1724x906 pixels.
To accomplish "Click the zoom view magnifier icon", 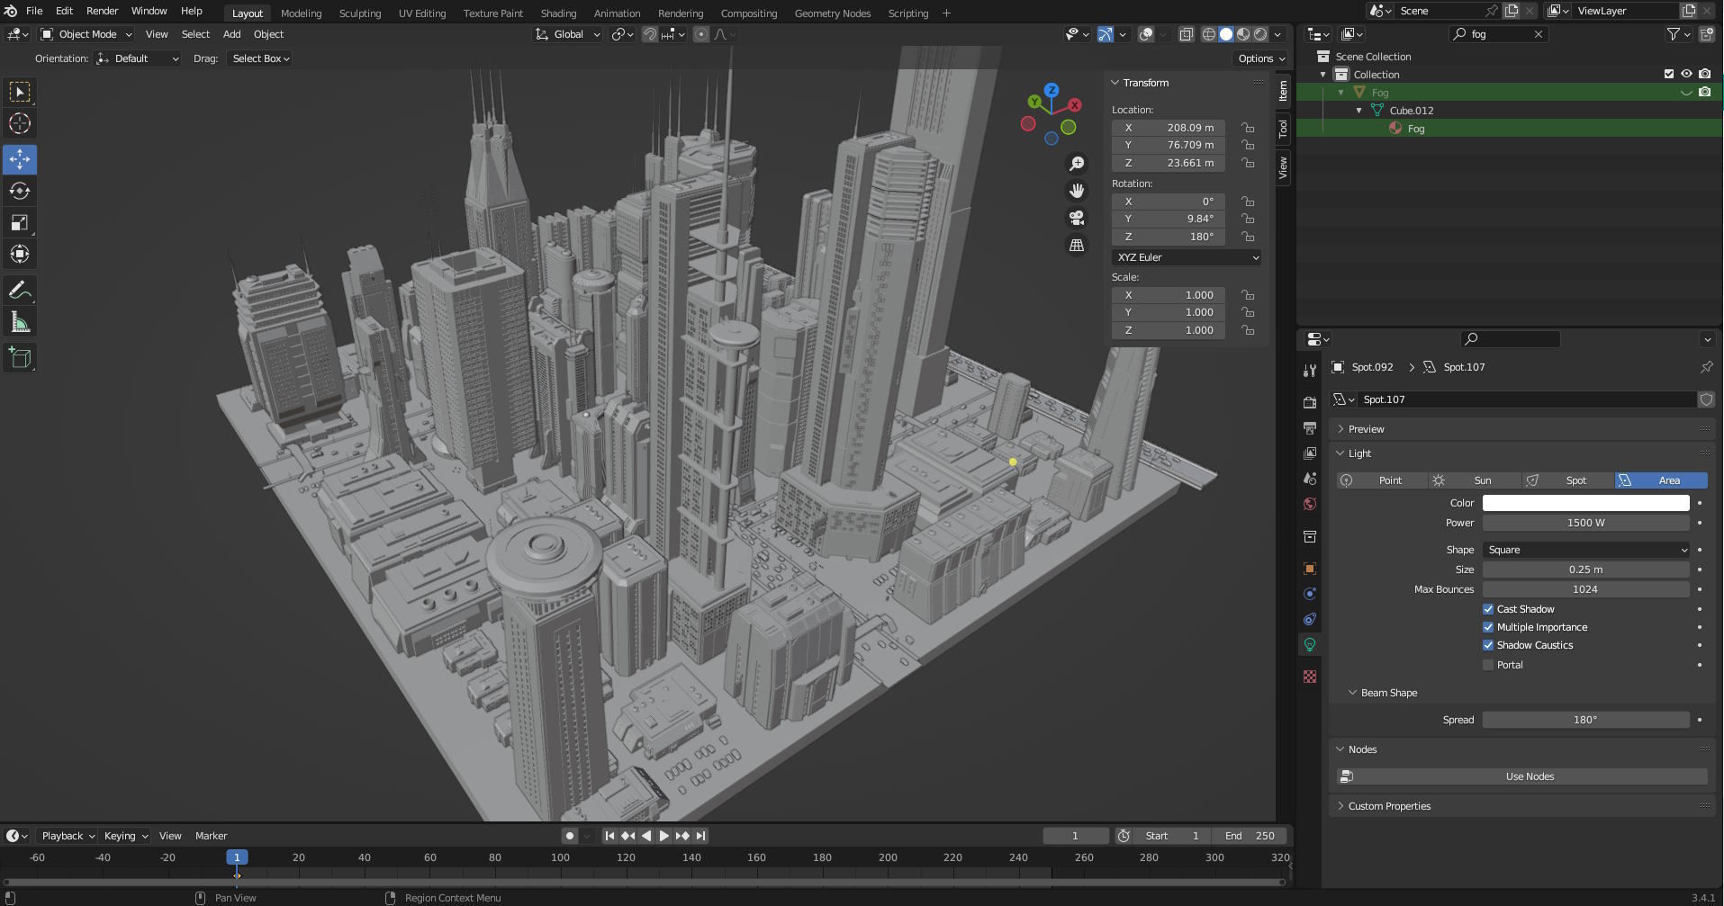I will (x=1077, y=164).
